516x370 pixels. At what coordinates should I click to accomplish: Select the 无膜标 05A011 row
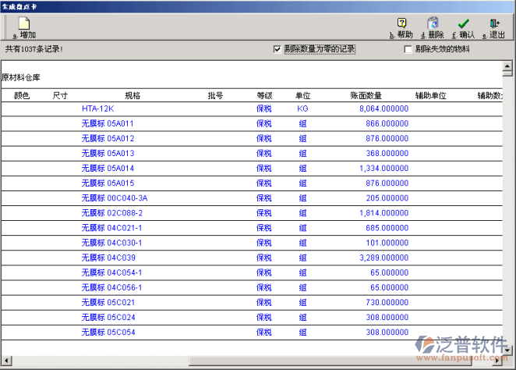point(108,124)
